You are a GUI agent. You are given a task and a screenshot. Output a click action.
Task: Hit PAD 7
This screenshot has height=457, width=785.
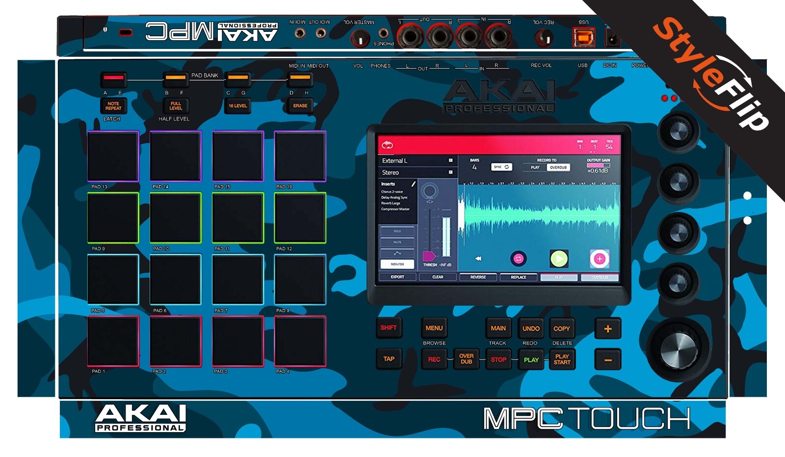pos(238,280)
